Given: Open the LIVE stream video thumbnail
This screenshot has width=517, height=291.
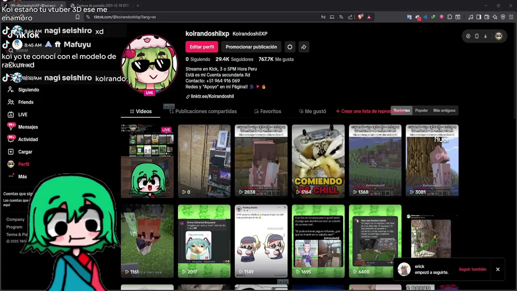Looking at the screenshot, I should point(147,161).
